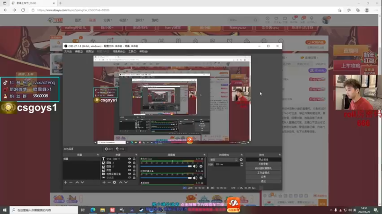Click the 停止推流 stop streaming button

click(264, 160)
